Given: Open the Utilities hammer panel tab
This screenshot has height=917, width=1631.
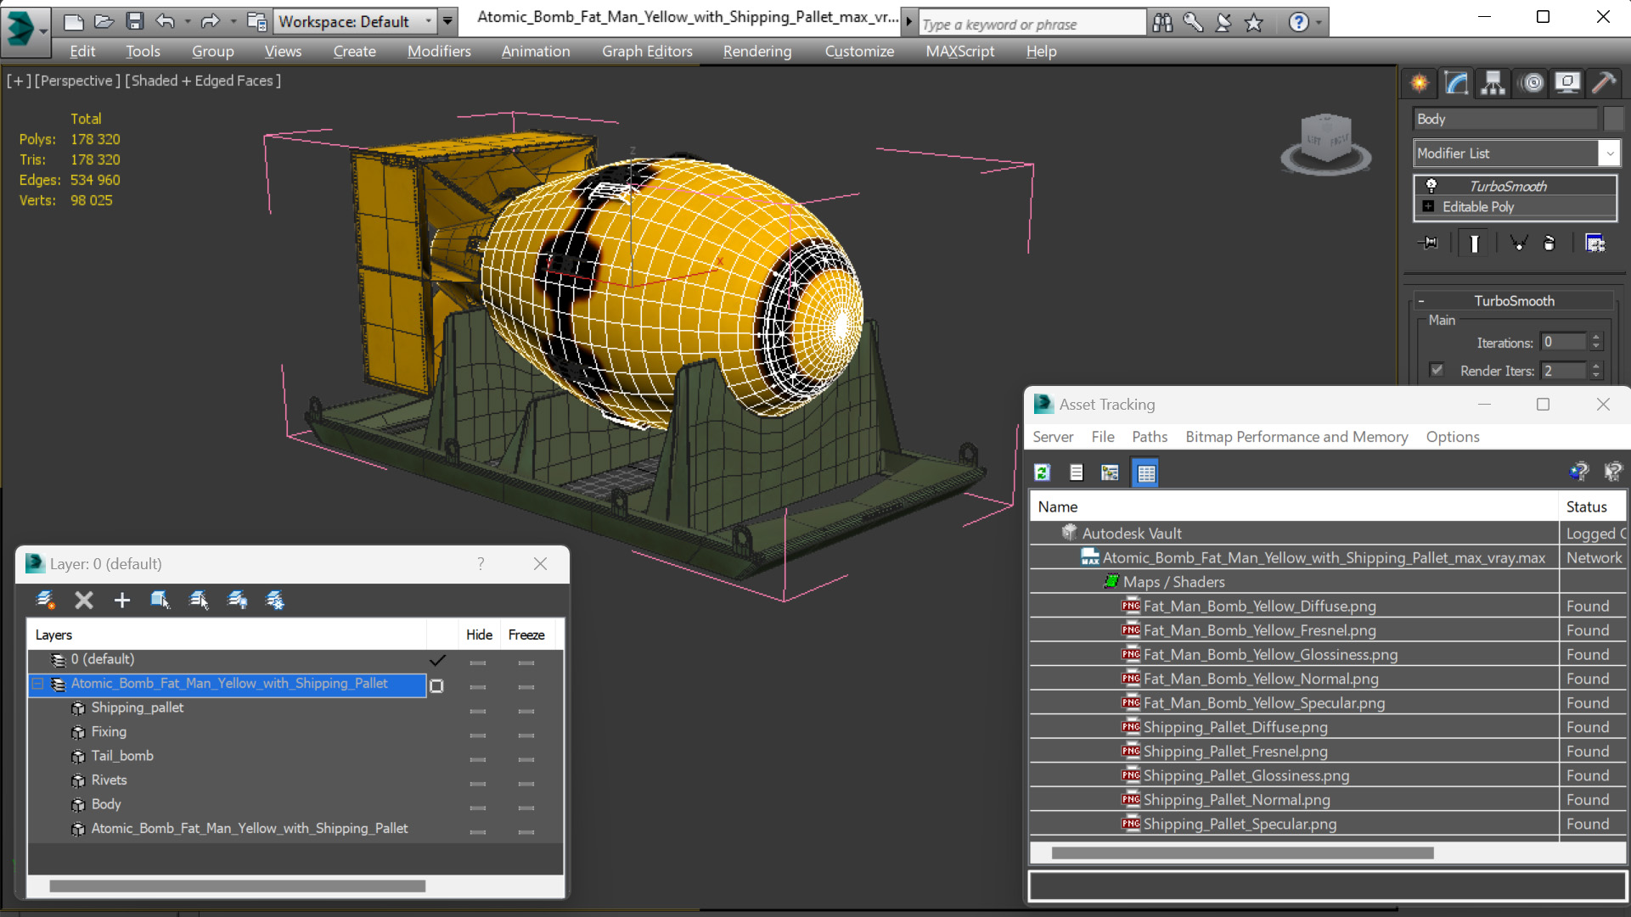Looking at the screenshot, I should [x=1604, y=82].
